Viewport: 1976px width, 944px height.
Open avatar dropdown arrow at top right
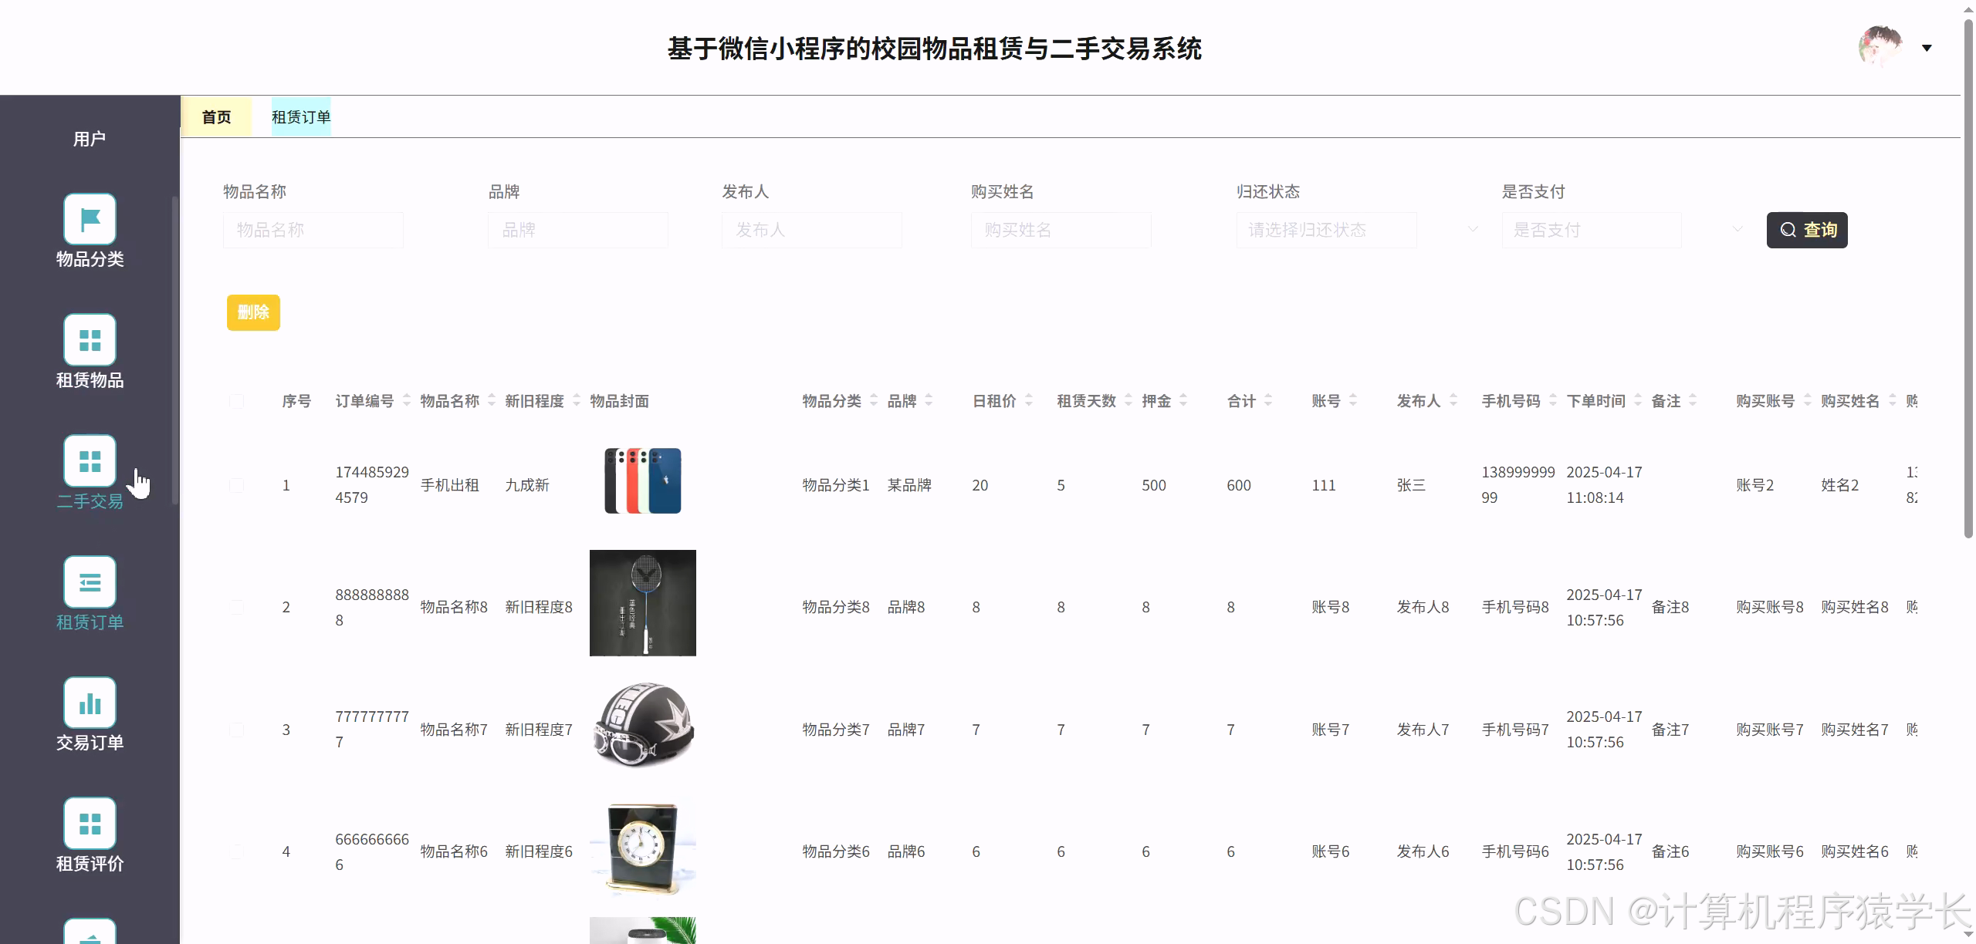click(1927, 47)
